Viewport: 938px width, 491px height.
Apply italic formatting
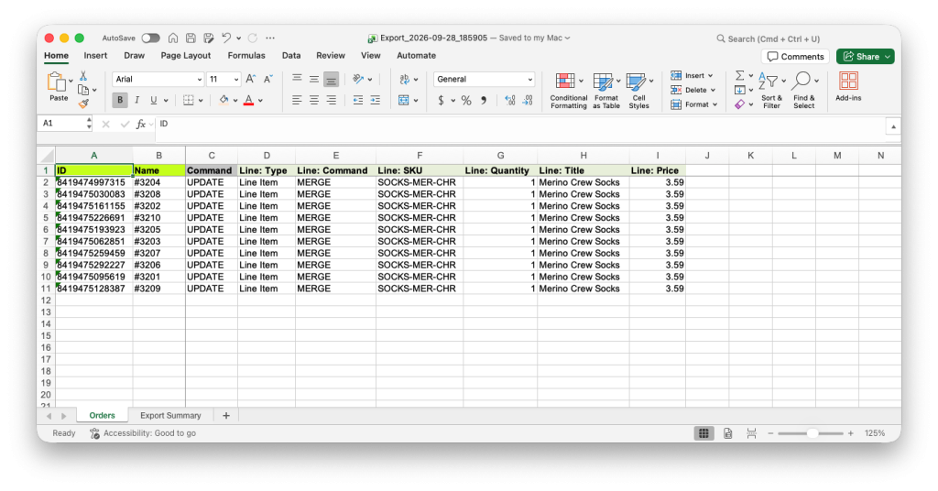(137, 101)
